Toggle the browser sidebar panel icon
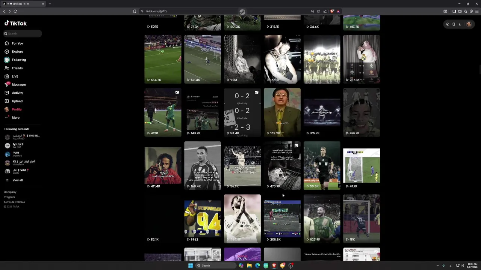Image resolution: width=481 pixels, height=270 pixels. click(454, 11)
